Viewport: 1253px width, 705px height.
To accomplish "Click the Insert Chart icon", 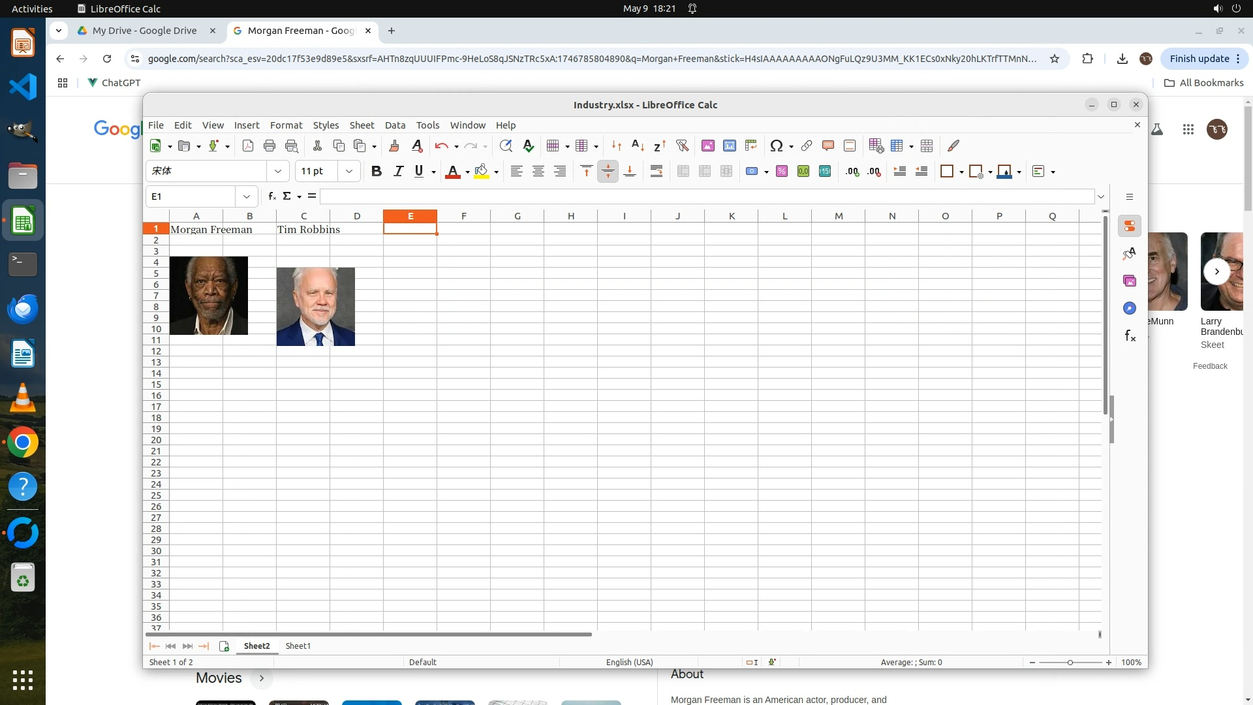I will (x=730, y=146).
